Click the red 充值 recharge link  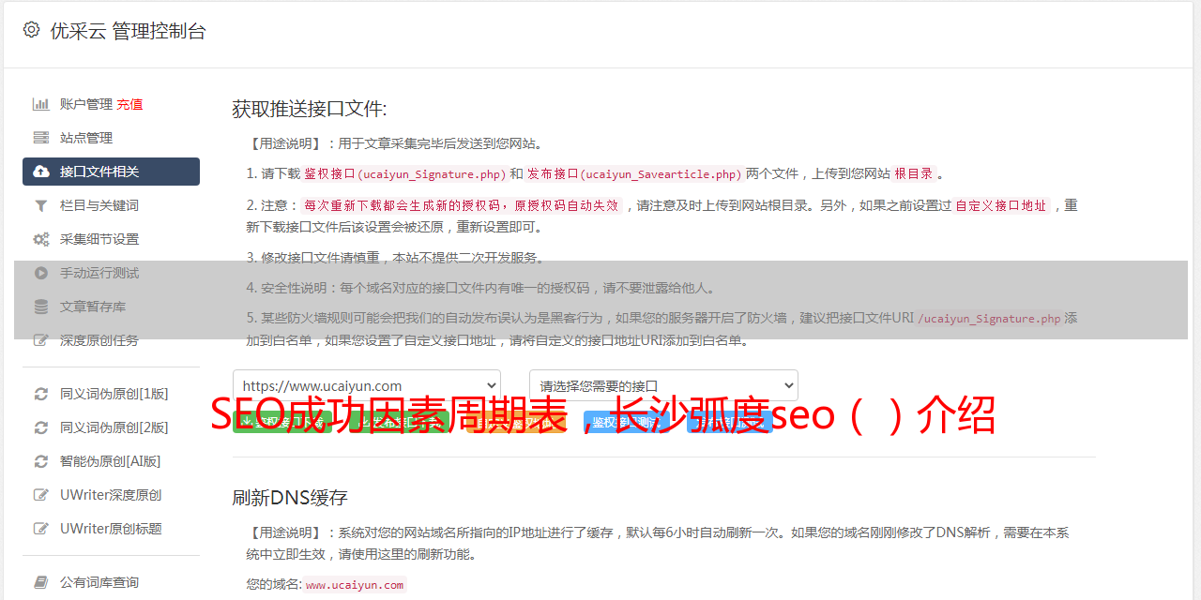click(129, 104)
